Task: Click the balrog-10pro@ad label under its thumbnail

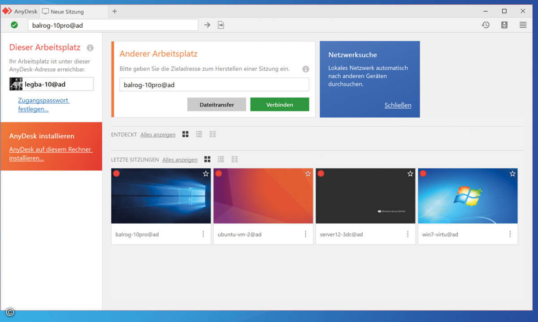Action: [x=137, y=234]
